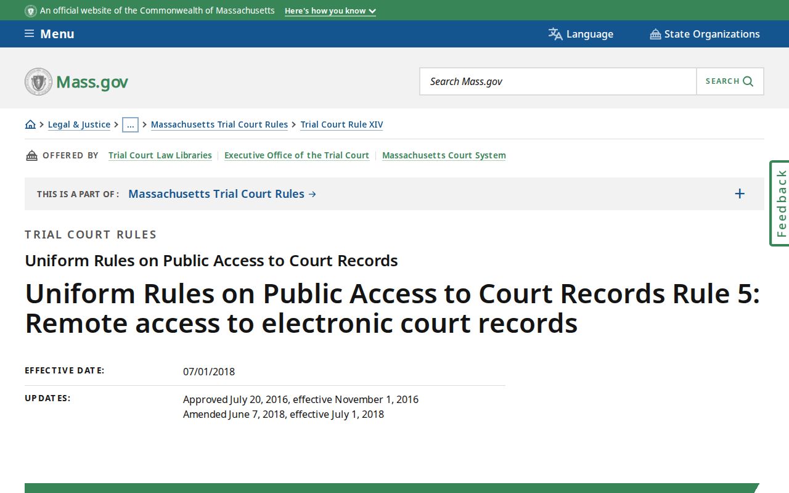The height and width of the screenshot is (493, 789).
Task: Click the State Organizations building icon
Action: [x=655, y=34]
